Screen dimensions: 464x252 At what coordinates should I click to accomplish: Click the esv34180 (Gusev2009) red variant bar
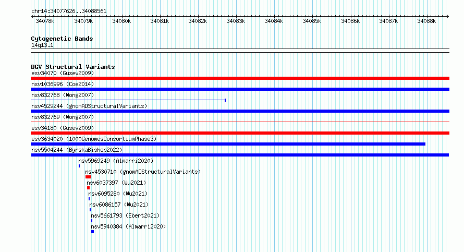point(240,133)
